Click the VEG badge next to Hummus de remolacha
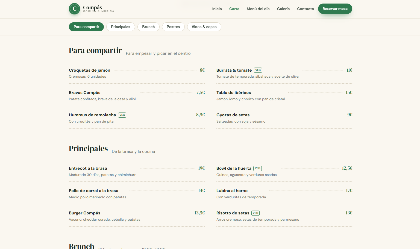Screen dimensions: 420x249 coord(122,115)
